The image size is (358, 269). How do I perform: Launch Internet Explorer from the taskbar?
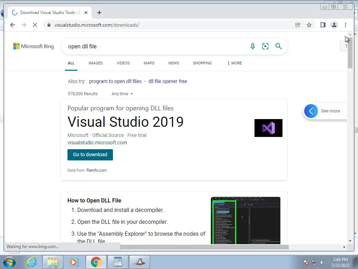pyautogui.click(x=31, y=262)
